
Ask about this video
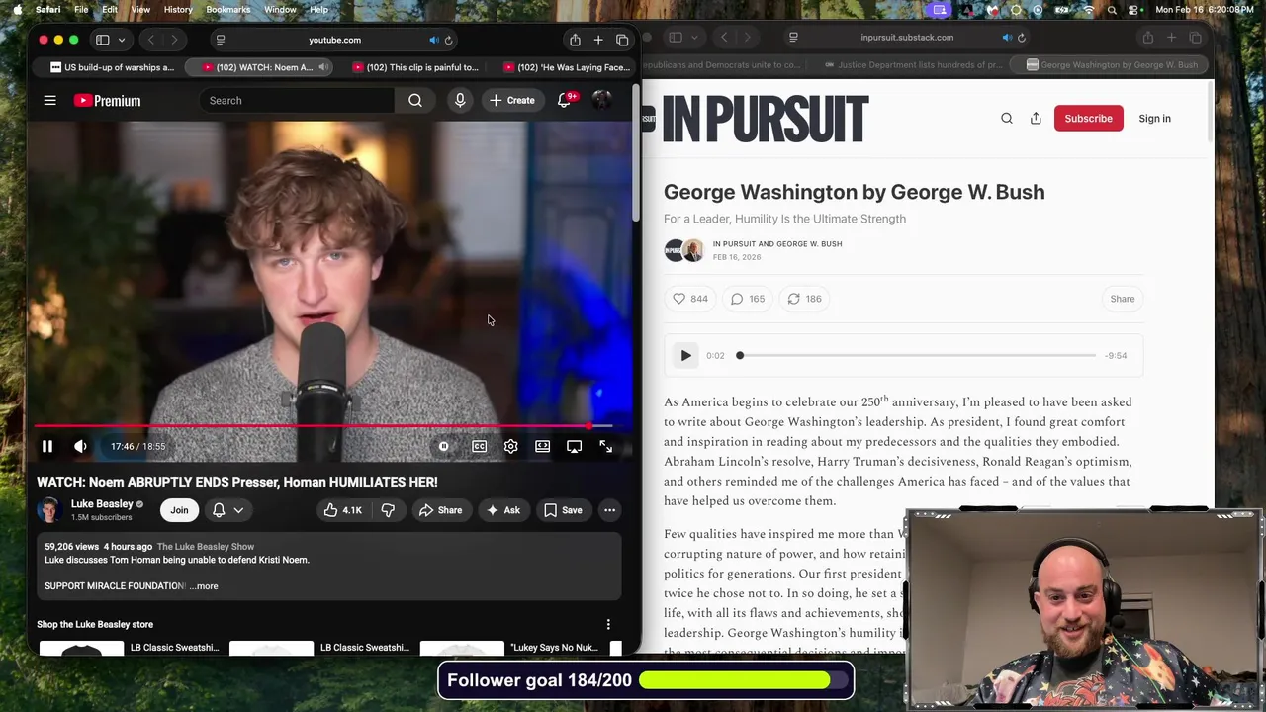point(502,510)
